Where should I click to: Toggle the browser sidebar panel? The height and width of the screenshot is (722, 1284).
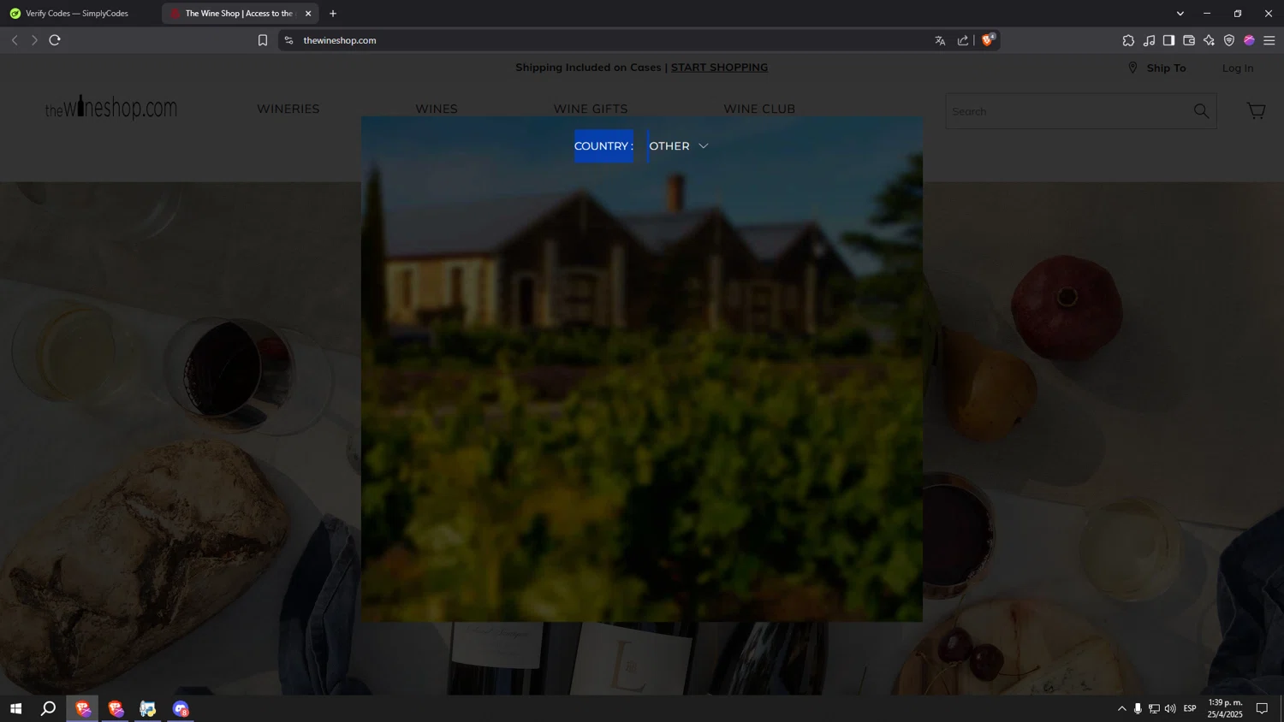click(1168, 40)
